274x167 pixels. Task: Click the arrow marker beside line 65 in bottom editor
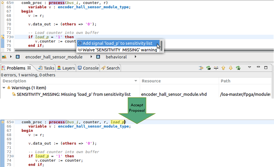pyautogui.click(x=3, y=122)
